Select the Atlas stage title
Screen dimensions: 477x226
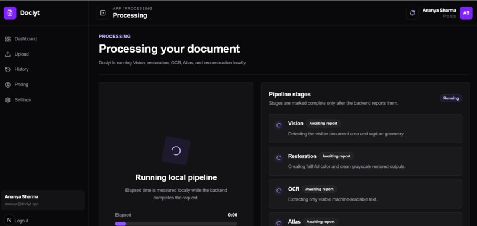point(294,222)
